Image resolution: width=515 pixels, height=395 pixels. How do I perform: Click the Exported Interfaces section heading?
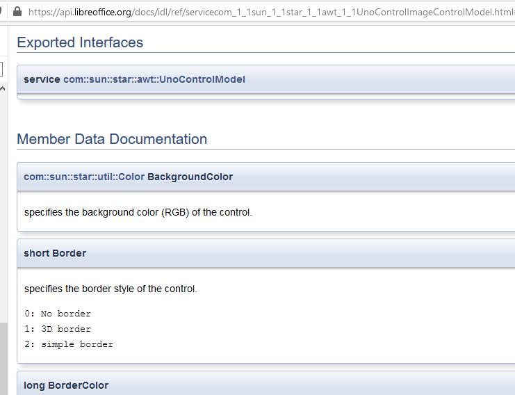point(80,42)
